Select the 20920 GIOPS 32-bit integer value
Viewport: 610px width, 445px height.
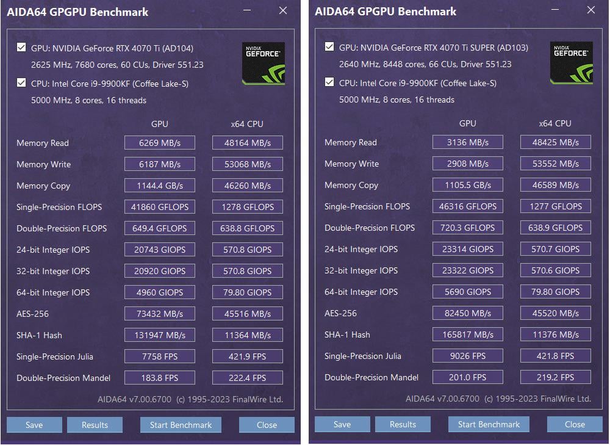pos(159,271)
